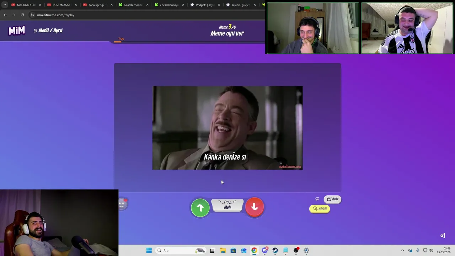The image size is (455, 256).
Task: Close the Widgets | Yayın tab
Action: (x=219, y=5)
